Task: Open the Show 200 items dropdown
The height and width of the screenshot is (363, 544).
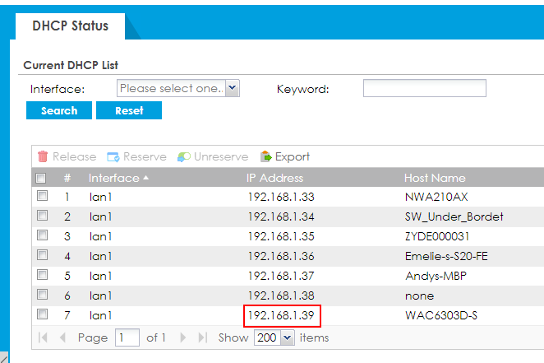Action: pyautogui.click(x=288, y=337)
